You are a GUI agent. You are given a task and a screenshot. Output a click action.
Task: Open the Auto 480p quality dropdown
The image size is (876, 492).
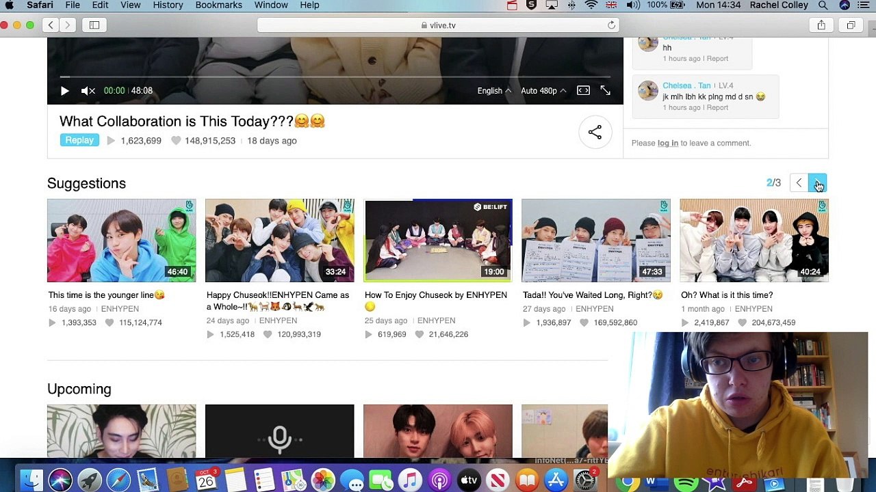543,90
